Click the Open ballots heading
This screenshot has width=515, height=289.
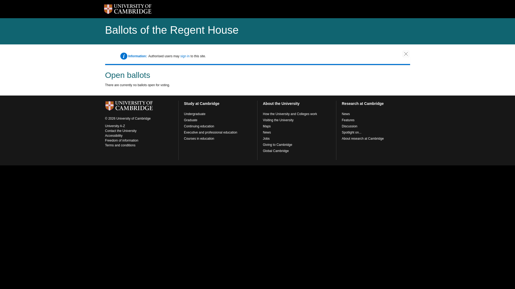click(x=128, y=75)
